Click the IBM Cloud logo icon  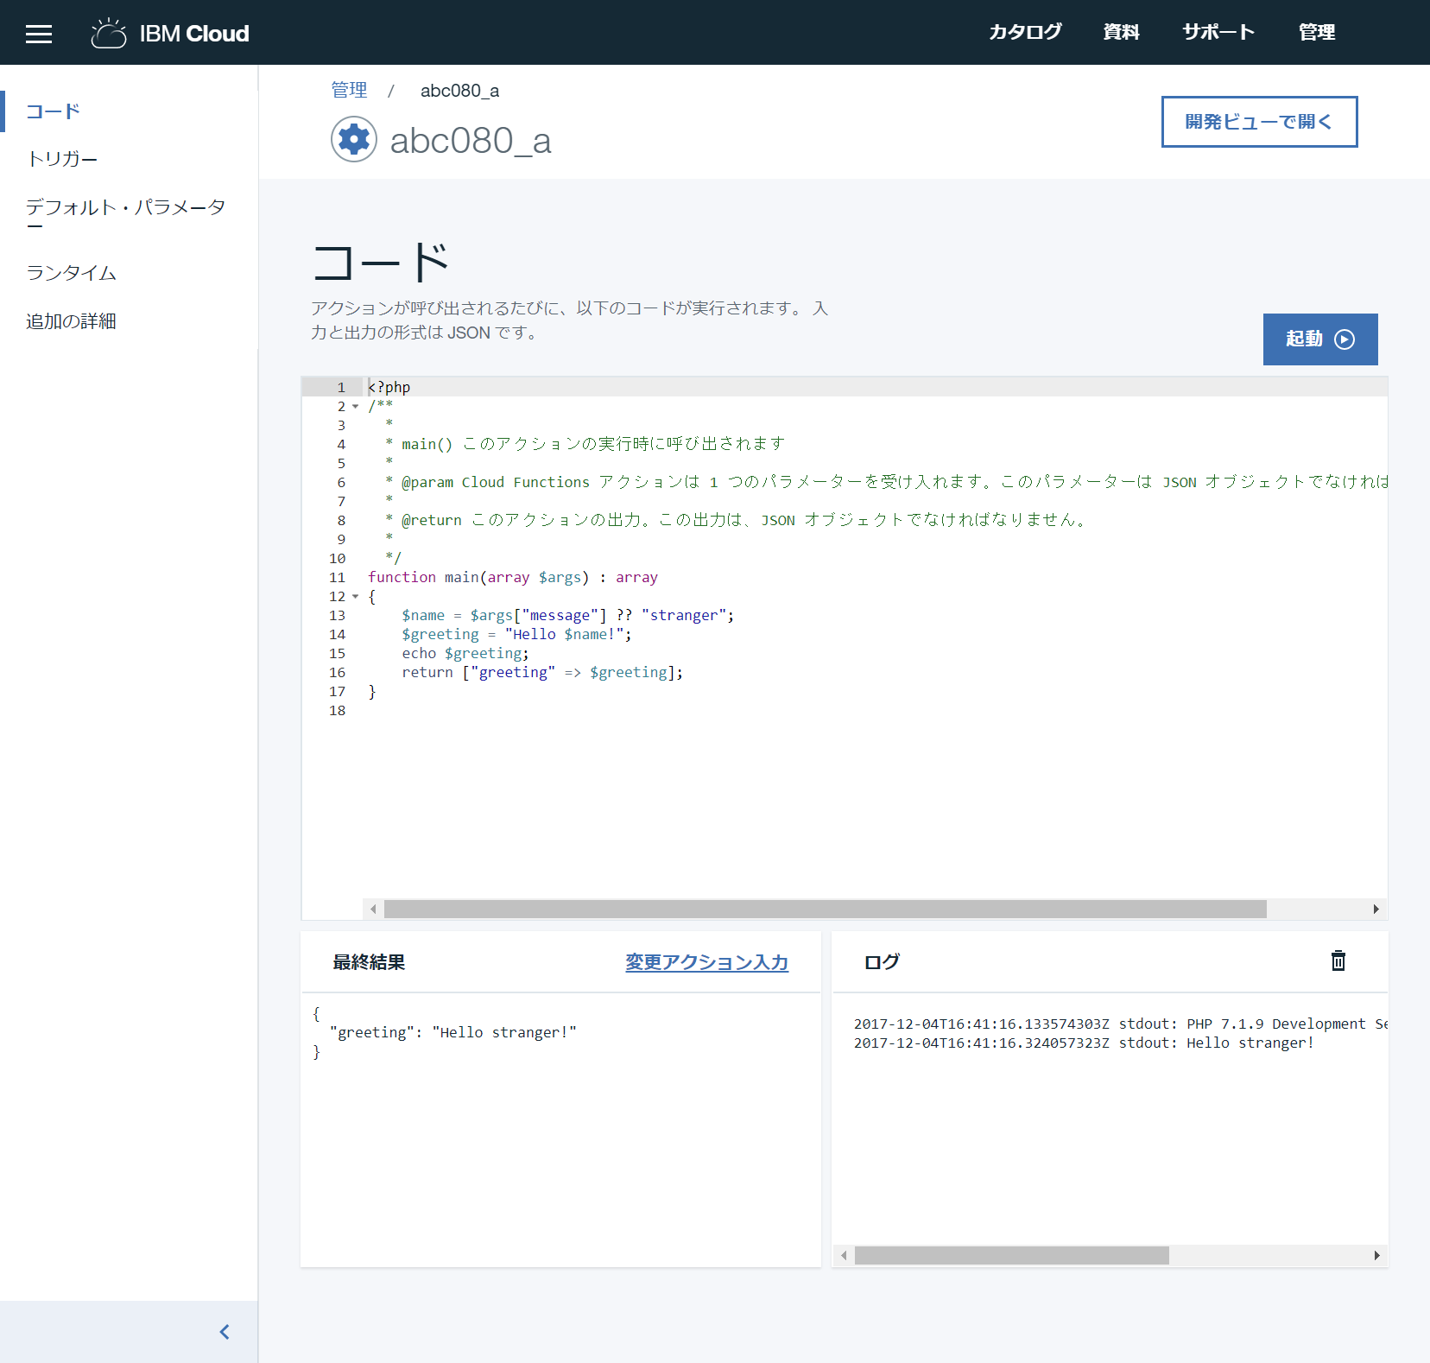click(x=109, y=33)
